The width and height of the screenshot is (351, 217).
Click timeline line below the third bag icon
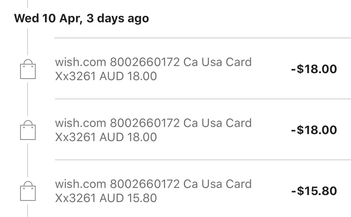click(x=27, y=210)
